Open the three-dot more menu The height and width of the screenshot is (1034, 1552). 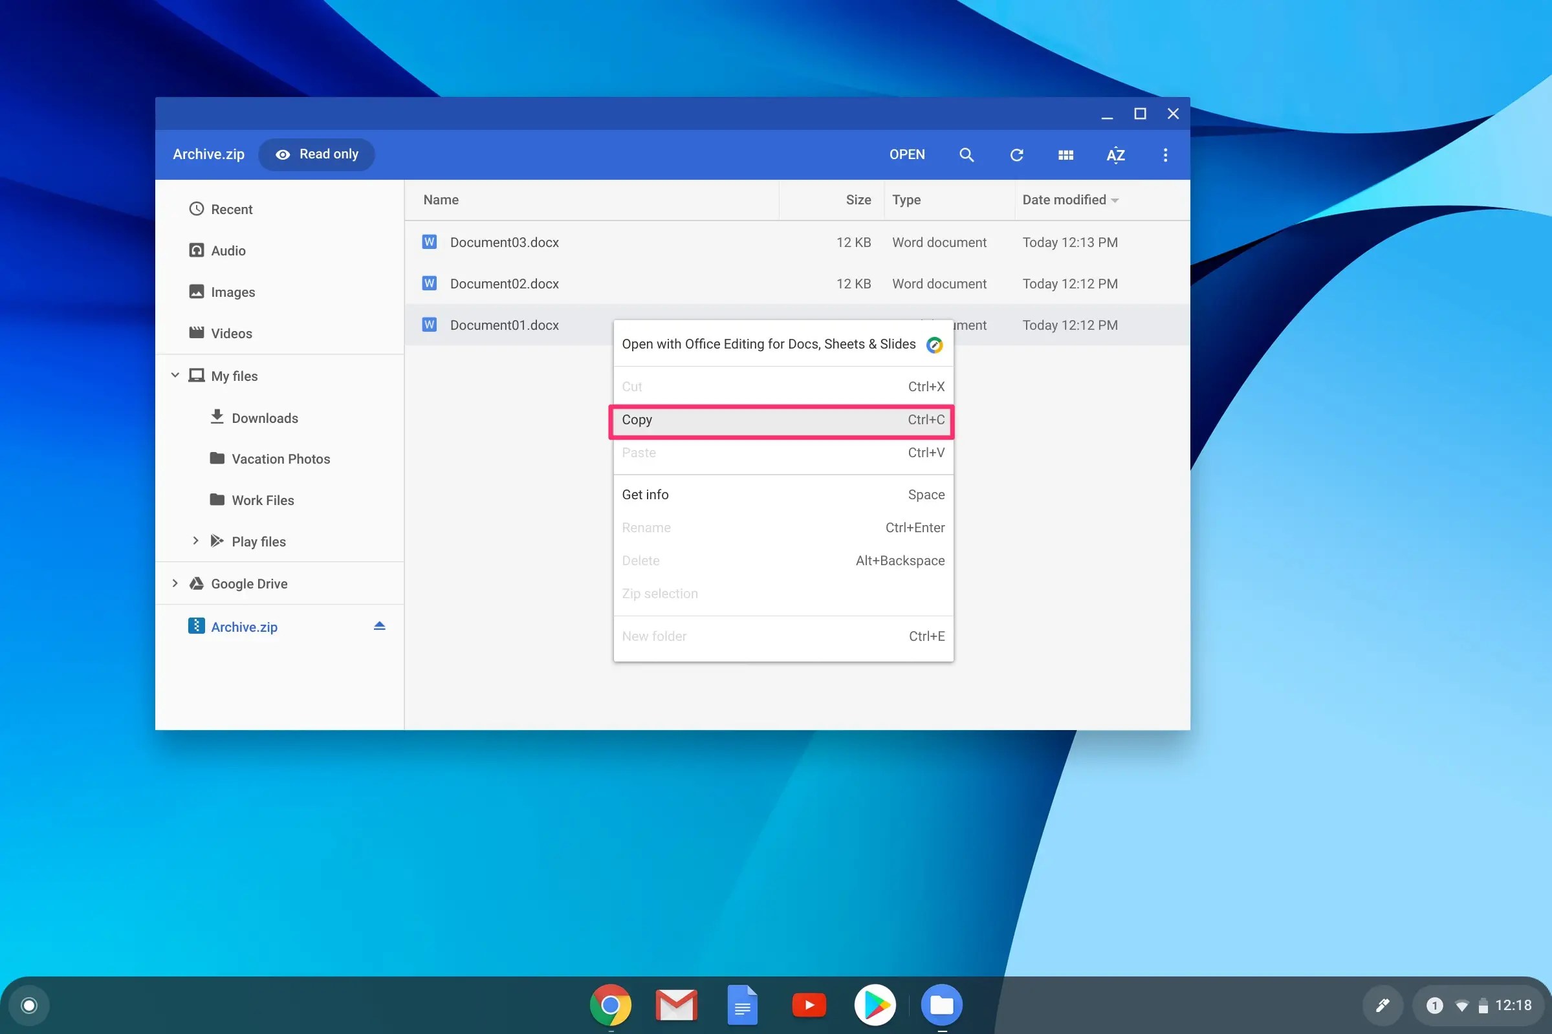[1165, 155]
